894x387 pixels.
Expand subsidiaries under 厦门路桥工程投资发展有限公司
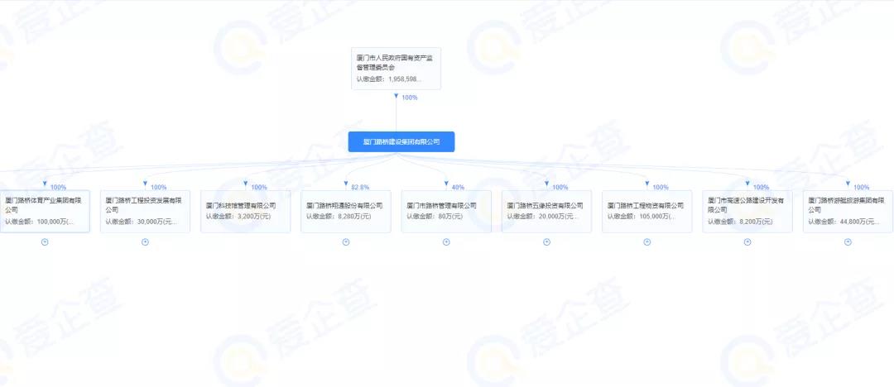[x=145, y=241]
